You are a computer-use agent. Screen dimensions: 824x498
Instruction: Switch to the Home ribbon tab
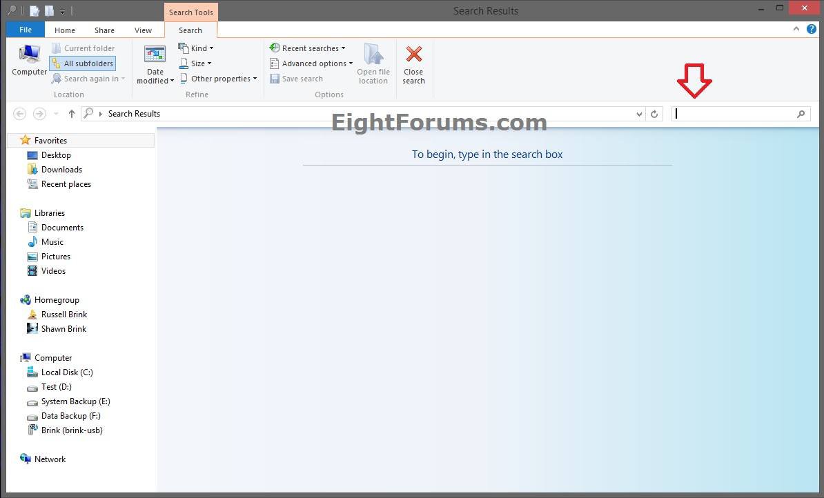[64, 30]
